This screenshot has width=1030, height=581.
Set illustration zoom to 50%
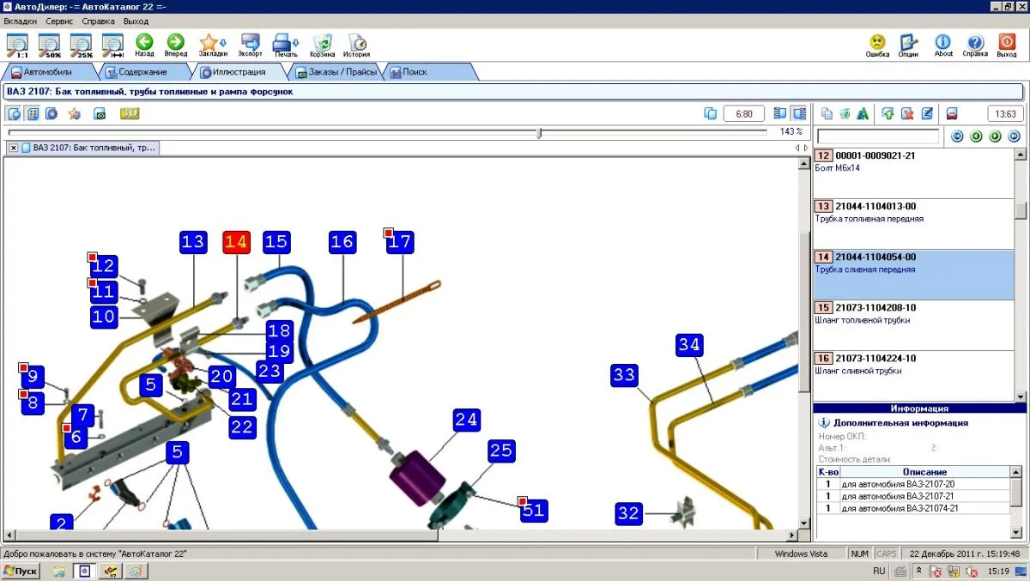49,45
